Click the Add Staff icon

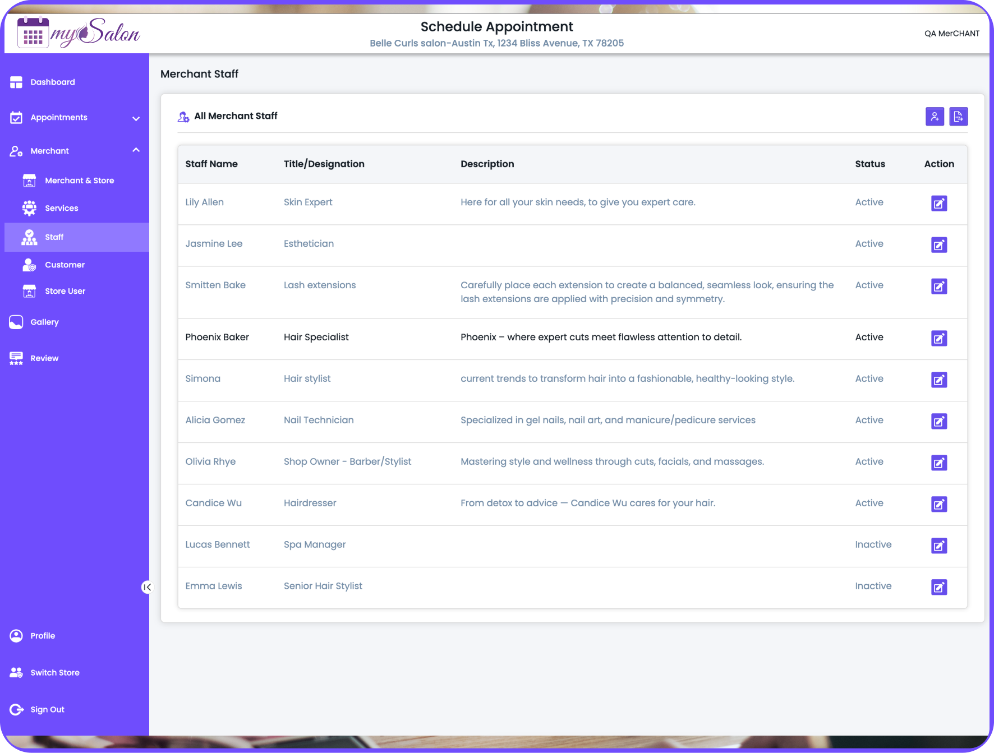coord(935,117)
